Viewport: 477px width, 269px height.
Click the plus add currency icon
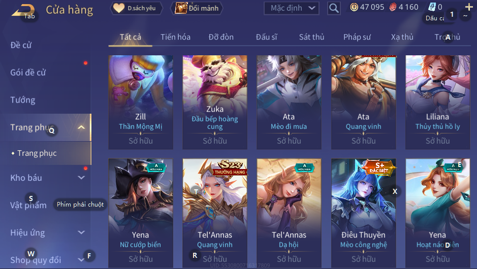[x=469, y=7]
